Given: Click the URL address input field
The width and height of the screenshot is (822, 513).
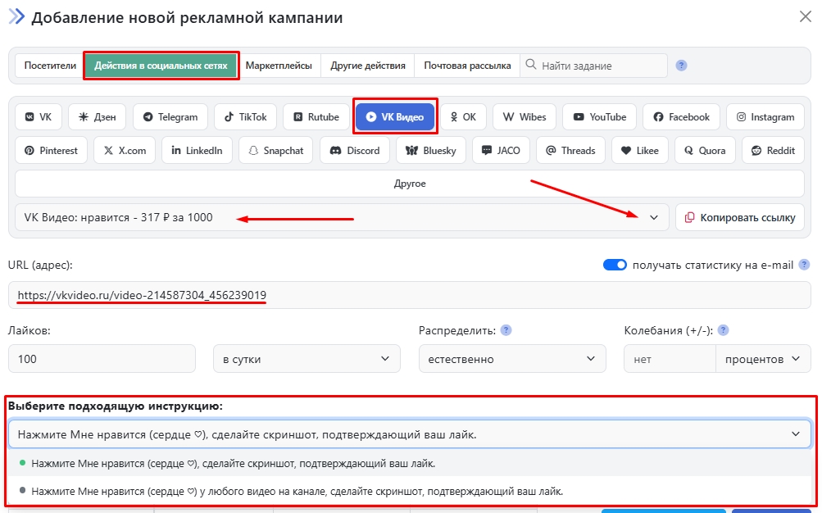Looking at the screenshot, I should [x=410, y=295].
